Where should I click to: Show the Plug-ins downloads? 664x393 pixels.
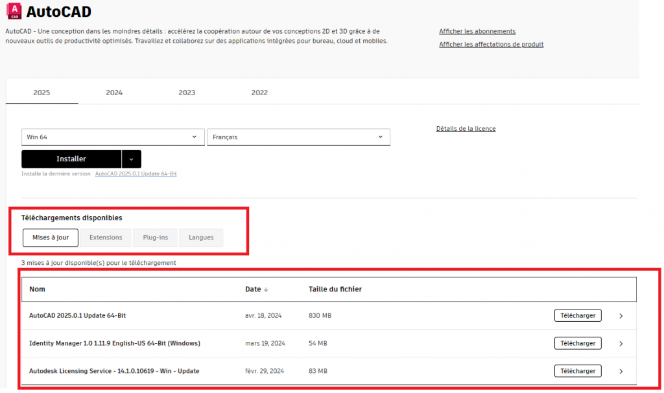tap(156, 238)
